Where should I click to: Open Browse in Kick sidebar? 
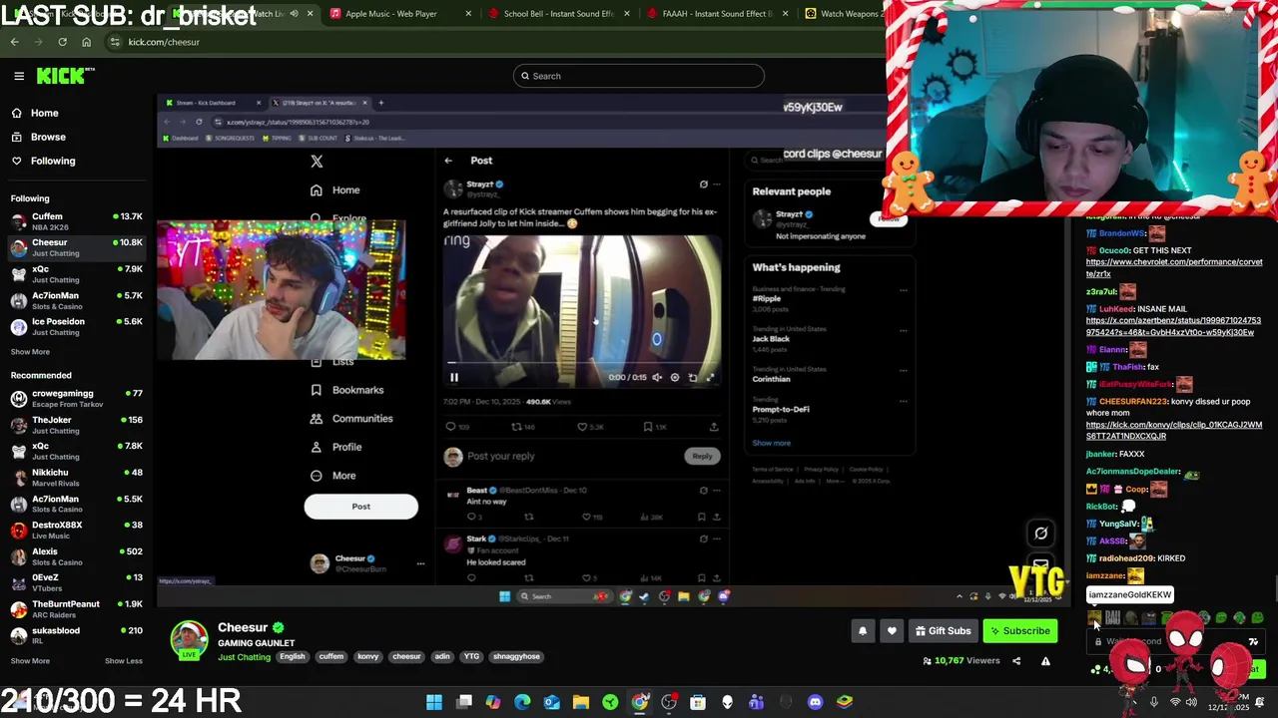click(x=47, y=137)
